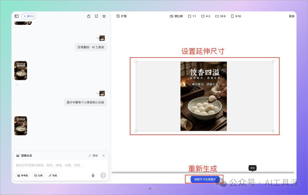Click the share icon above the chat
Viewport: 308px width, 195px height.
tap(89, 16)
